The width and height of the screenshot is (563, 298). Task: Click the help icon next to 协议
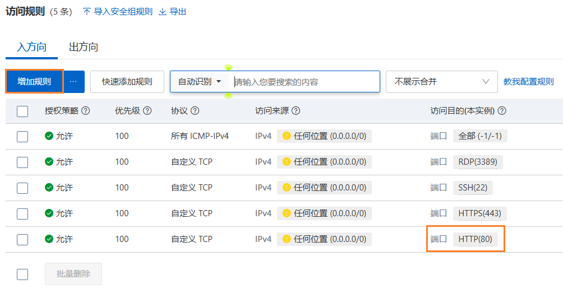(x=195, y=111)
